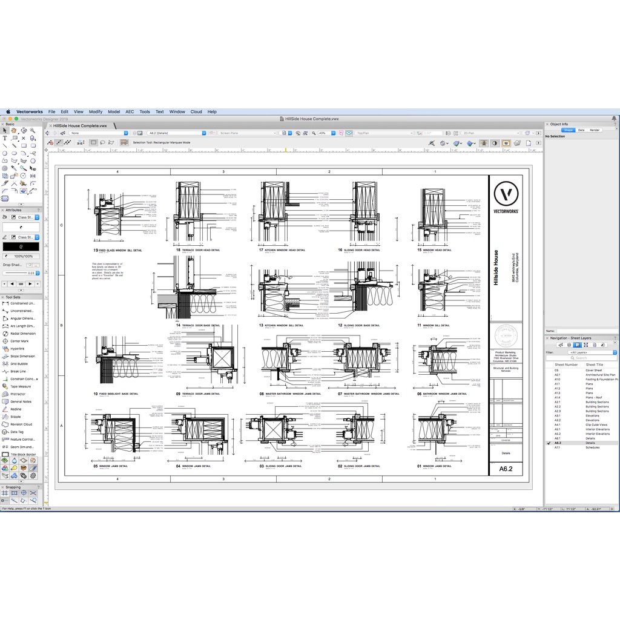Select the Revision Cloud tool
The width and height of the screenshot is (620, 620).
tap(21, 424)
